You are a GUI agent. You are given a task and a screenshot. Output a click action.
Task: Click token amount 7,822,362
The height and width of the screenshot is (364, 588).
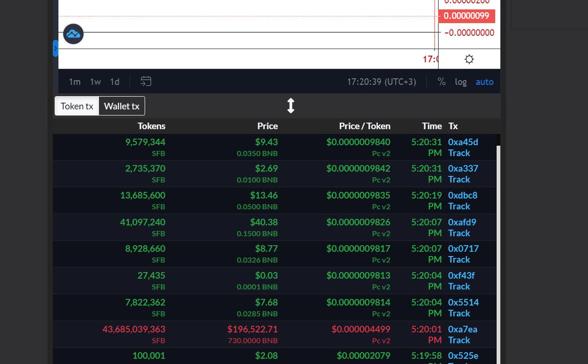pos(145,302)
